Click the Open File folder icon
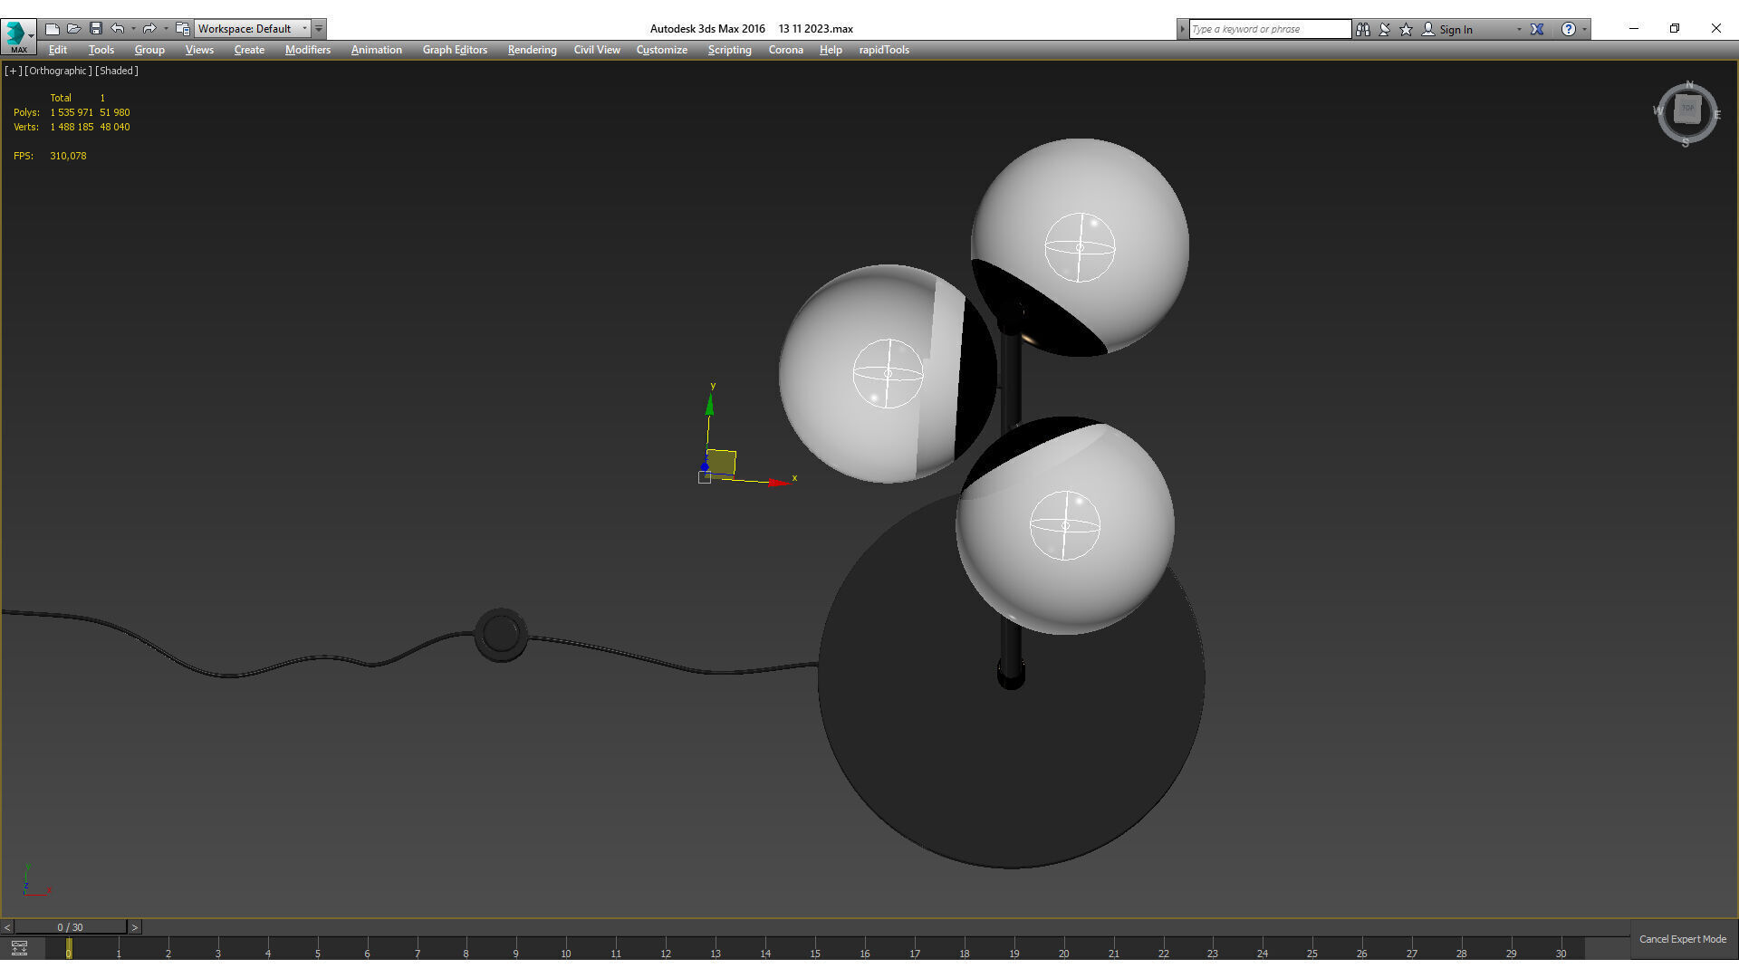Image resolution: width=1739 pixels, height=978 pixels. (74, 29)
